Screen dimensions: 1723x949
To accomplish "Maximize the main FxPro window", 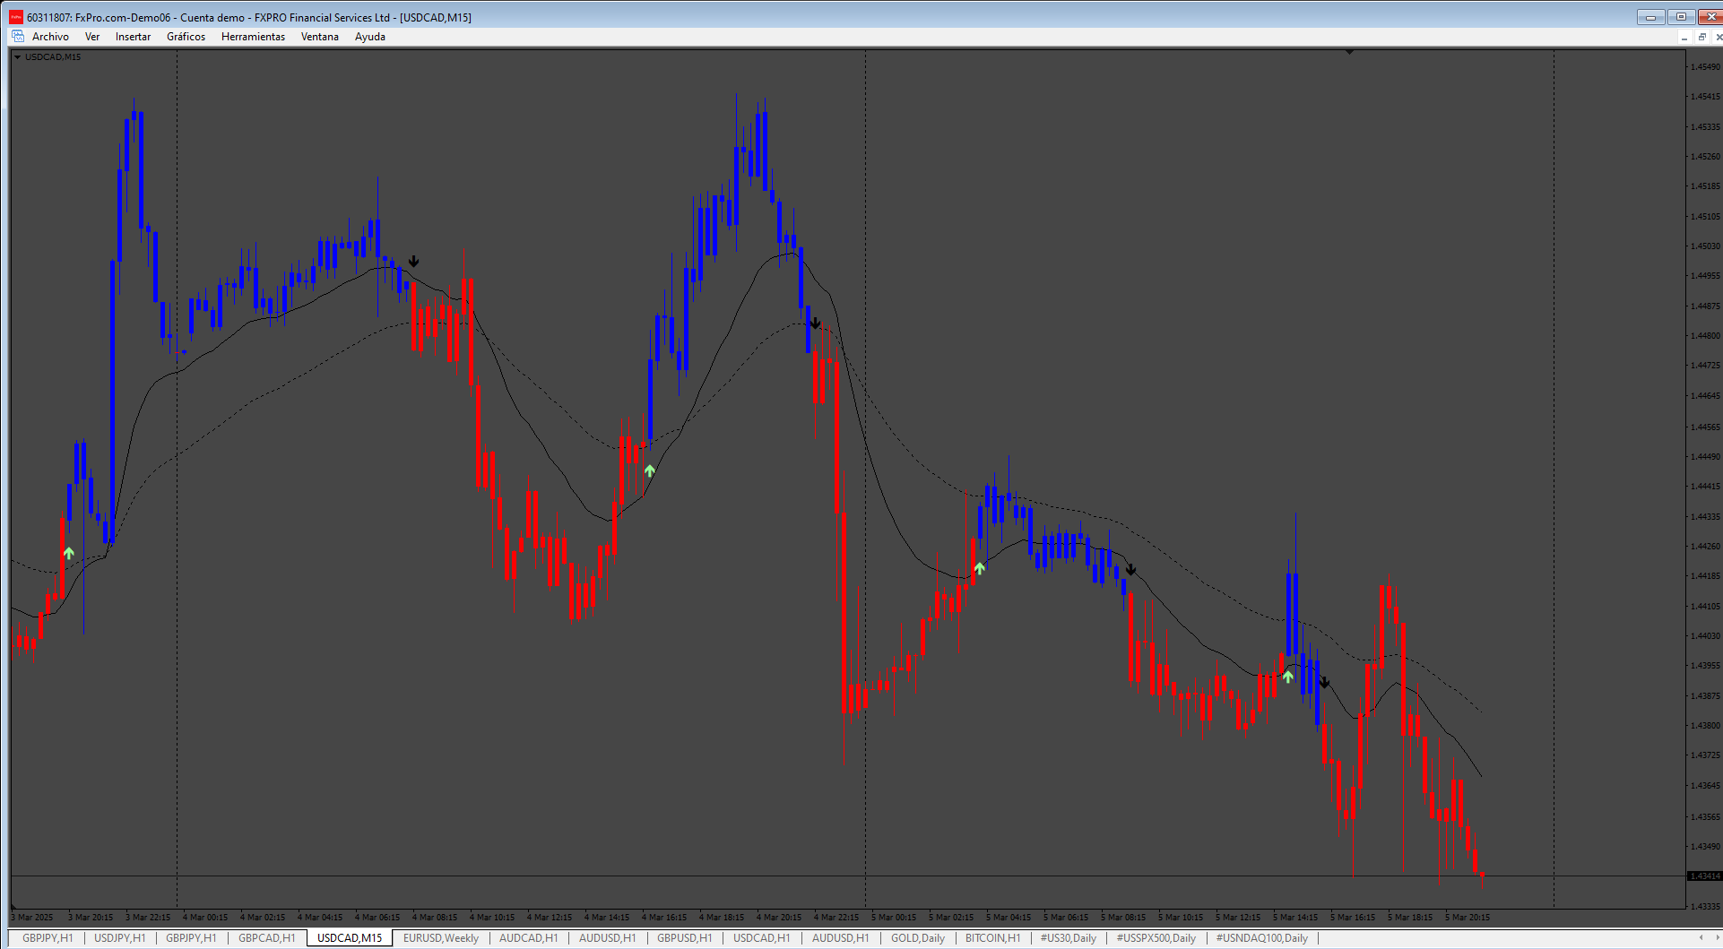I will point(1681,17).
